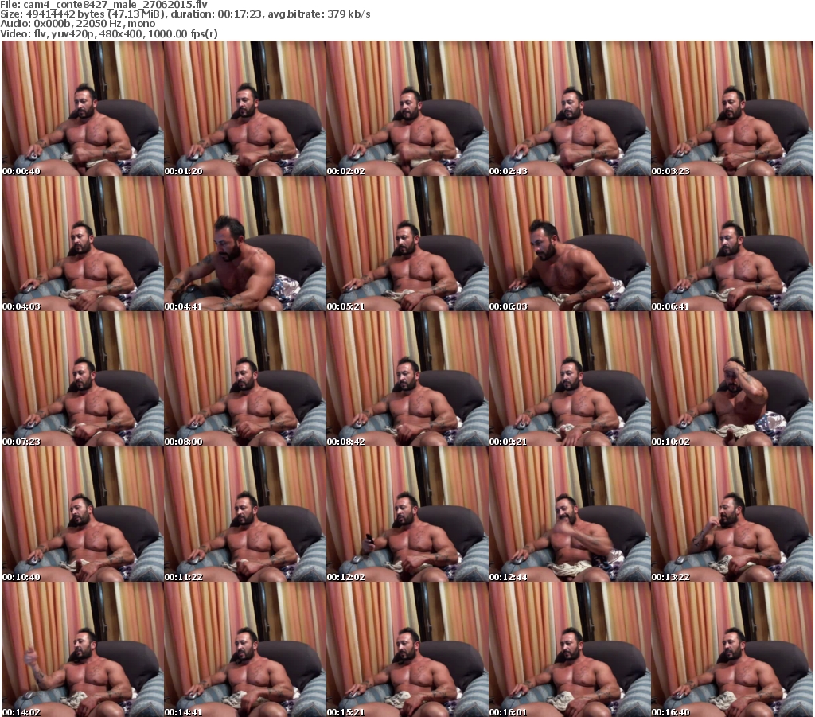The height and width of the screenshot is (717, 815).
Task: Open the thumbnail frame stamped 00:13:22
Action: pos(732,514)
